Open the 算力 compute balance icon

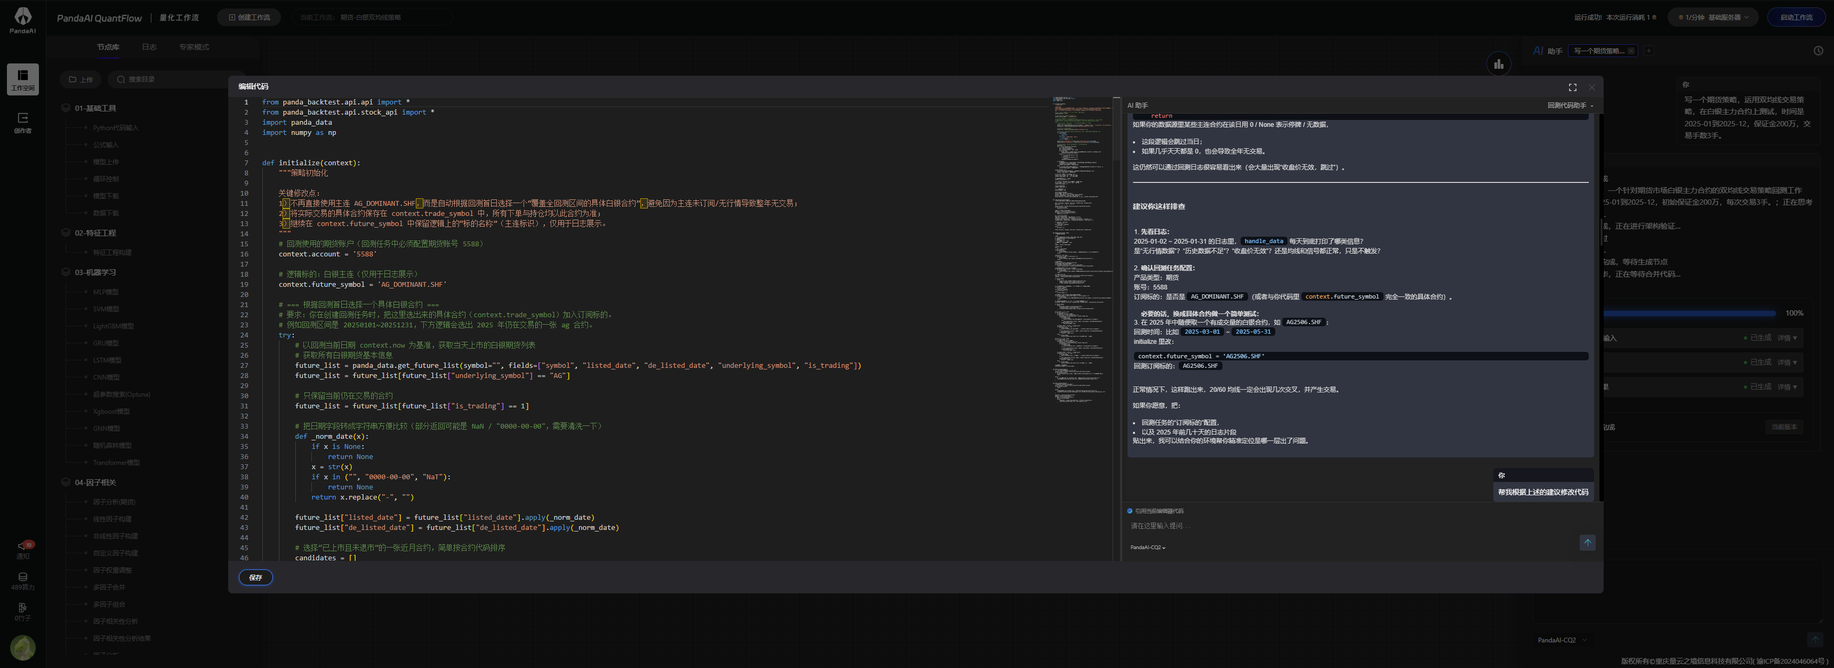pos(23,581)
